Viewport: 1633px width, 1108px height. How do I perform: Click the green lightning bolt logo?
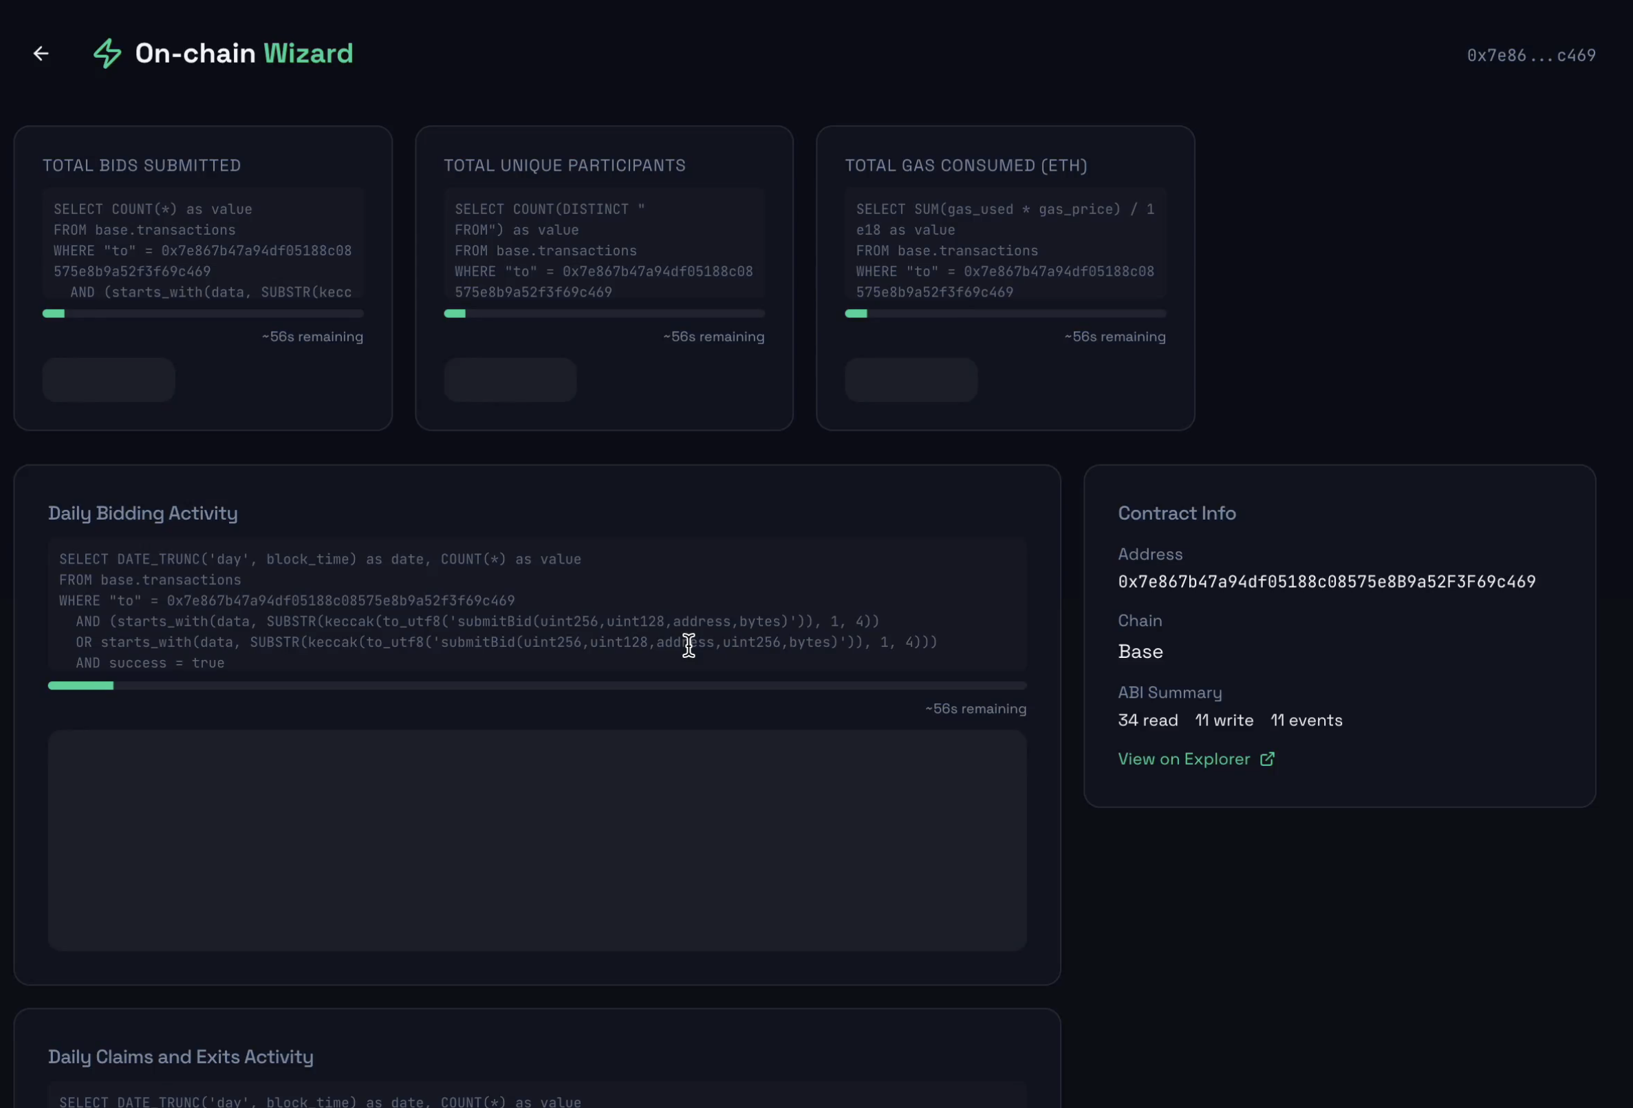coord(107,53)
